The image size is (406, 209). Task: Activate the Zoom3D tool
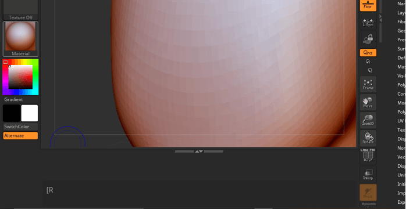pos(368,120)
